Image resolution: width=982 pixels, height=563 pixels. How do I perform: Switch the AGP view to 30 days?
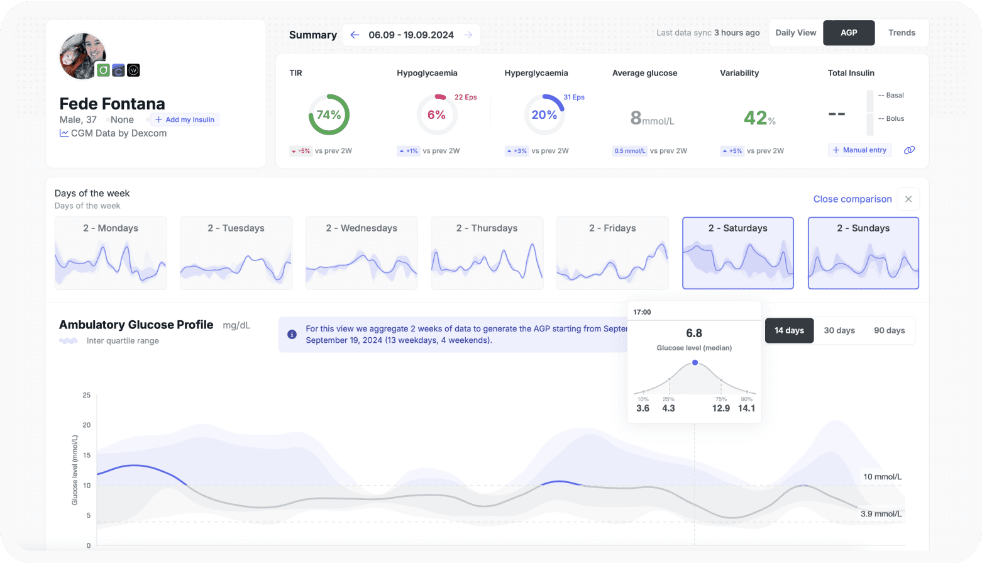(x=839, y=330)
